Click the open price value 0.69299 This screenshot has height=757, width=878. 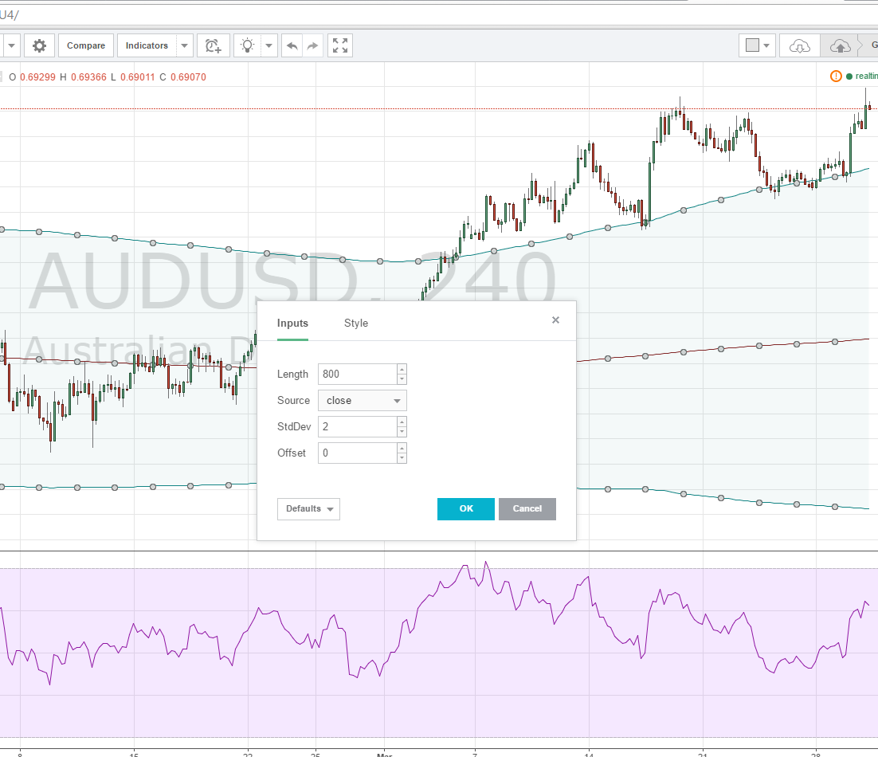(x=38, y=77)
